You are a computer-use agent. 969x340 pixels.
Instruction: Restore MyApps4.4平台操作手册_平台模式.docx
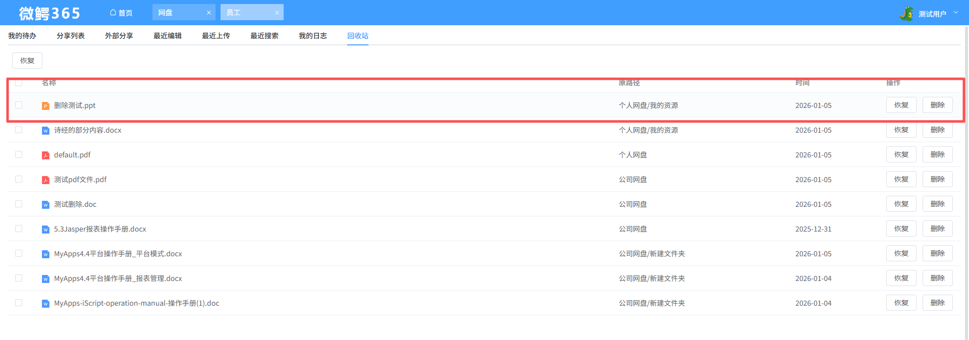click(901, 253)
